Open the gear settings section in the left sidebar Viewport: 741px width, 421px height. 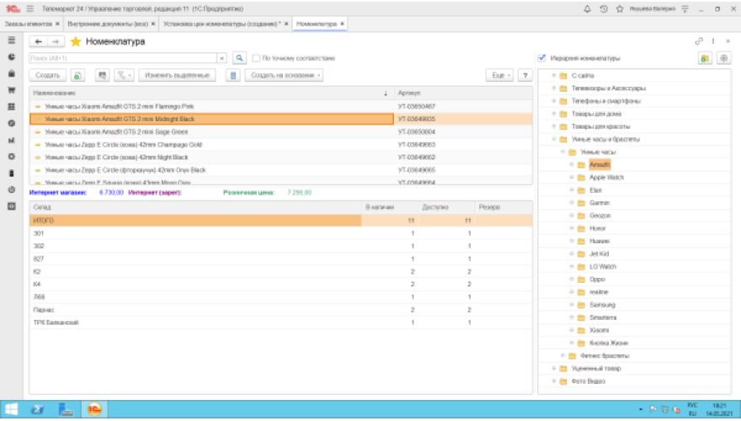click(x=11, y=157)
